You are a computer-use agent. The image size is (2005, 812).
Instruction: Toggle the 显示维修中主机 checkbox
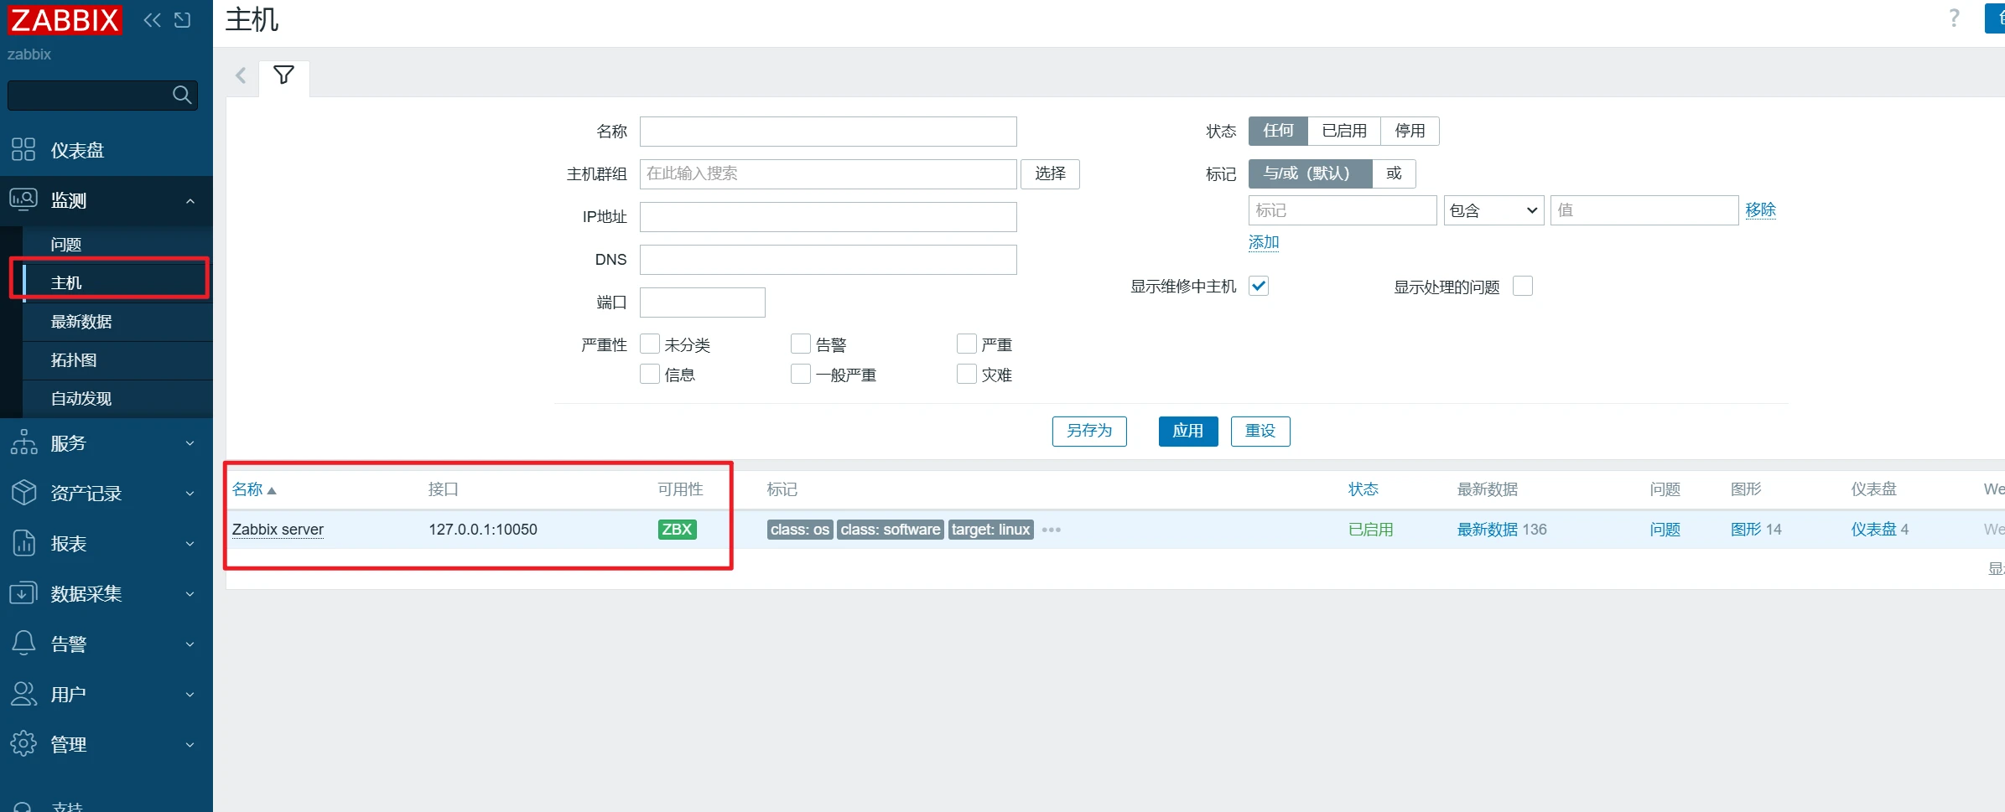[x=1259, y=287]
